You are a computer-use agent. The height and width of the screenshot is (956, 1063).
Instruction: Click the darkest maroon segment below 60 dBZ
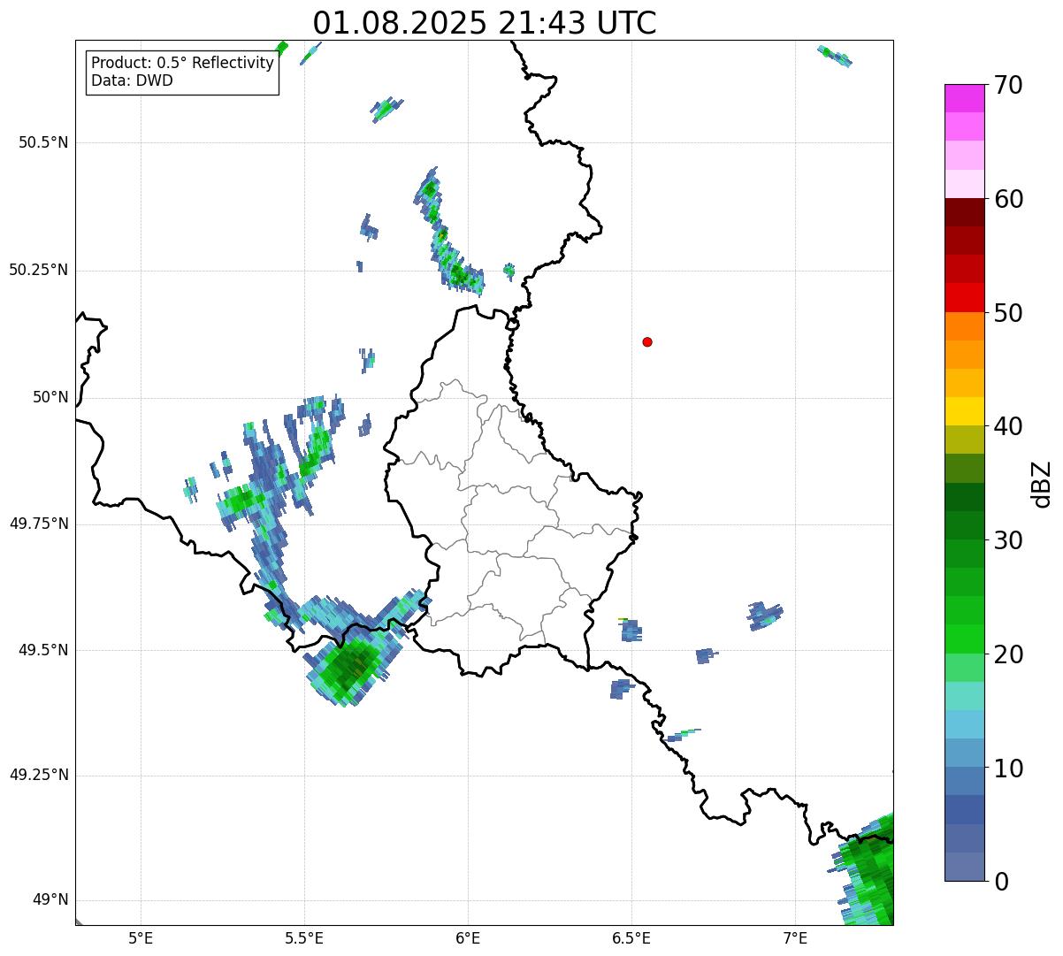click(964, 212)
